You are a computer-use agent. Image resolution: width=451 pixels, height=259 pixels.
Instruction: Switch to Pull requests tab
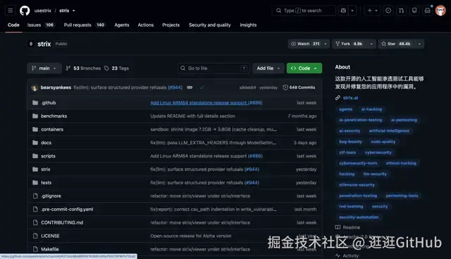[x=84, y=25]
